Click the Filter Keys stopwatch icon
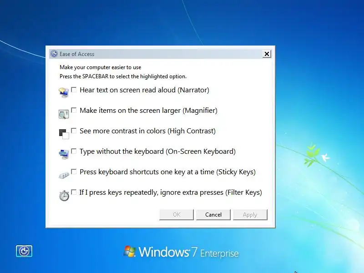The width and height of the screenshot is (364, 273). tap(64, 196)
